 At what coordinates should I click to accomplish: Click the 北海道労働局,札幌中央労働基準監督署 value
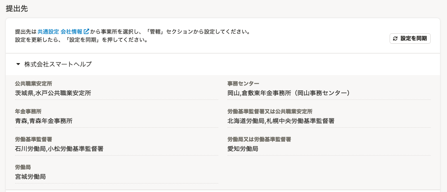tap(281, 121)
